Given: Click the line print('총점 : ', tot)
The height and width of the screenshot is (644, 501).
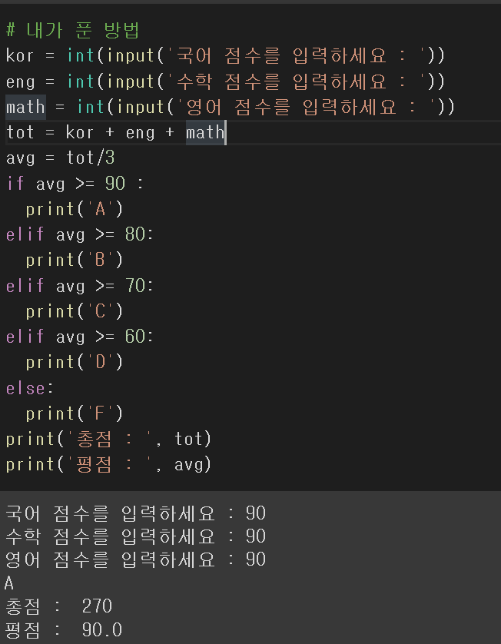Looking at the screenshot, I should (109, 439).
